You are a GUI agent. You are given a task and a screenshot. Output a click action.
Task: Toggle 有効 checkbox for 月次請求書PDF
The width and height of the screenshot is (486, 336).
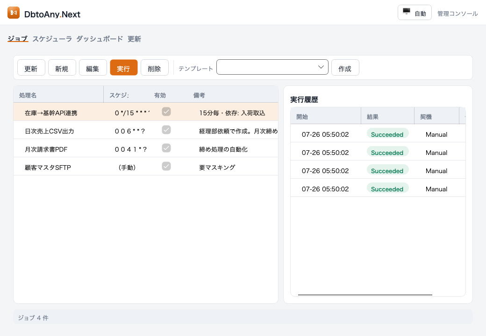(166, 148)
